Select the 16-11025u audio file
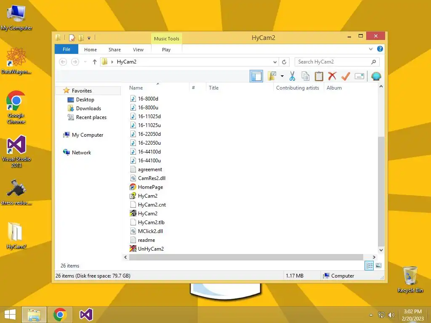This screenshot has height=323, width=431. [x=149, y=125]
